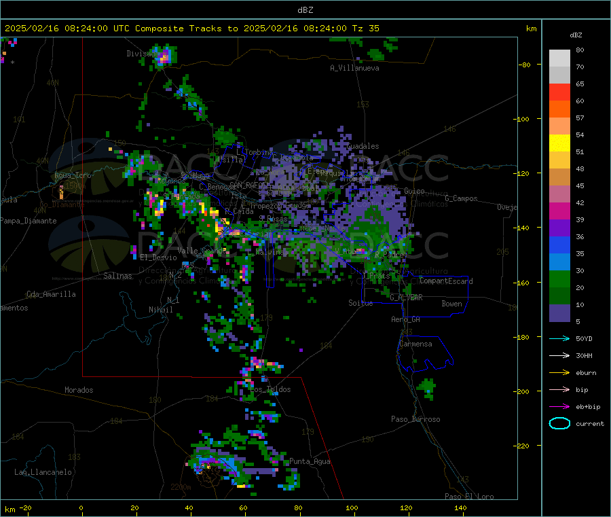Click the 'Paso_Barroso' label
Screen dimensions: 611x517
[415, 419]
